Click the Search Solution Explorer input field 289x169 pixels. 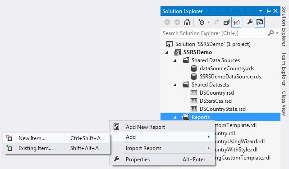214,33
